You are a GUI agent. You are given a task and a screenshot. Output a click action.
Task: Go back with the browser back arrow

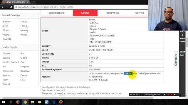point(3,7)
